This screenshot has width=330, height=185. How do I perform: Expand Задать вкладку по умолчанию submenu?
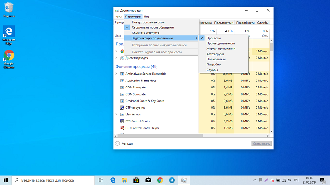click(x=161, y=38)
